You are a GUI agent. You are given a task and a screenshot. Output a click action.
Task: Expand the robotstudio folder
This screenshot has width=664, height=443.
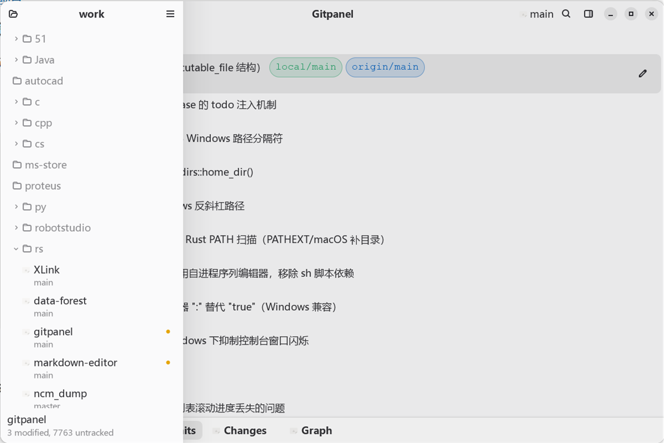click(x=16, y=228)
